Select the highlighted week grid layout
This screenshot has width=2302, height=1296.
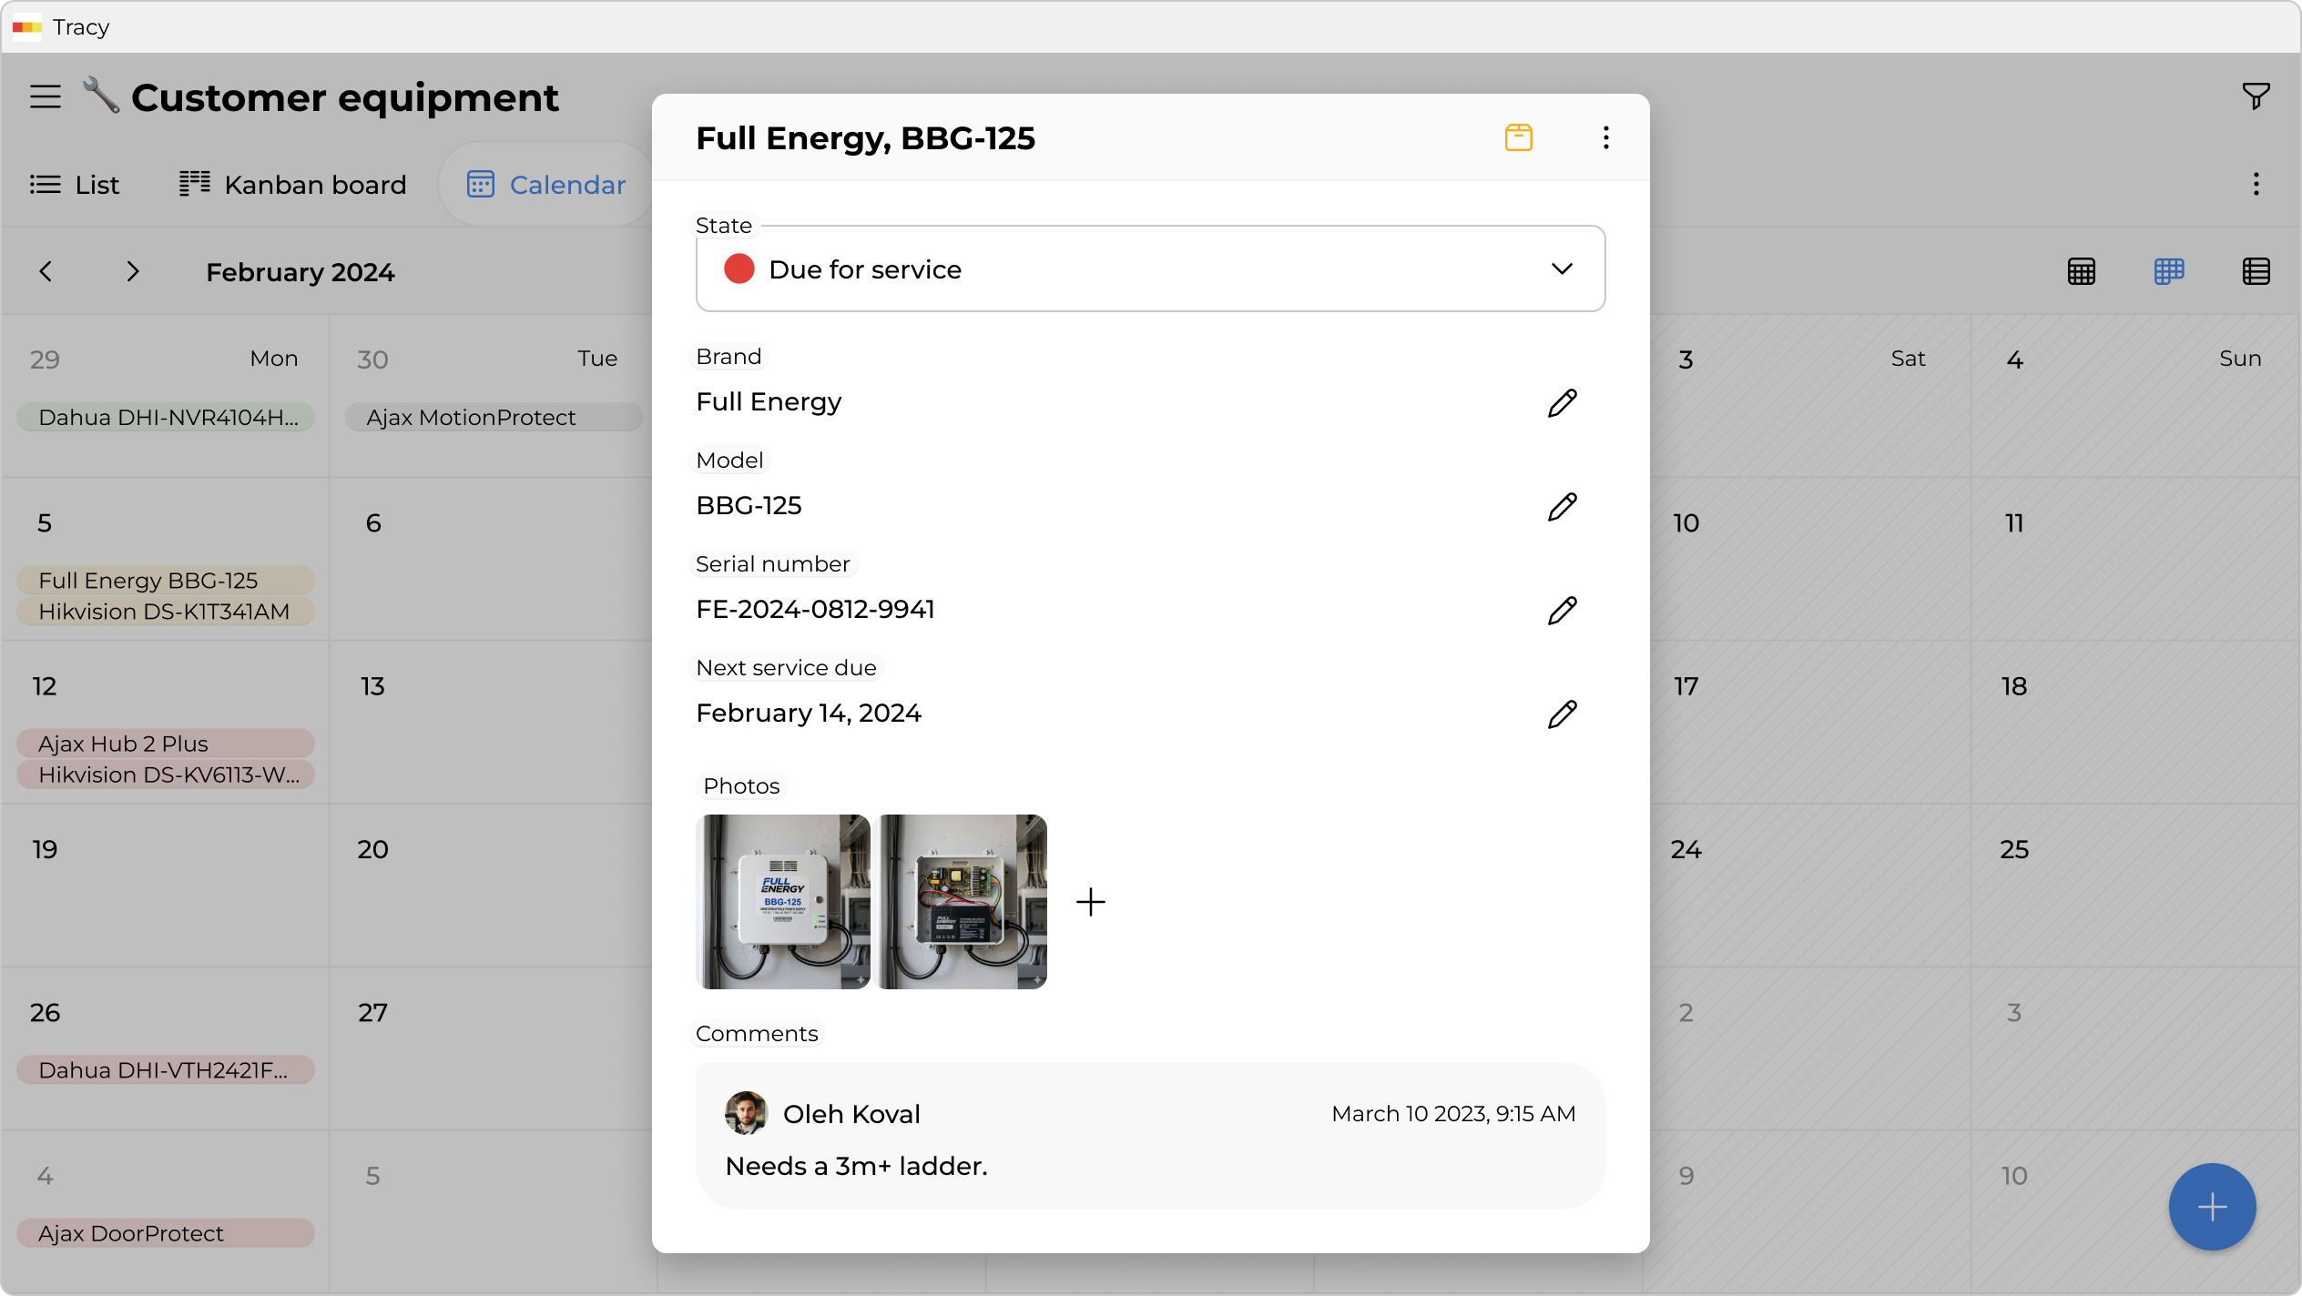pos(2168,271)
